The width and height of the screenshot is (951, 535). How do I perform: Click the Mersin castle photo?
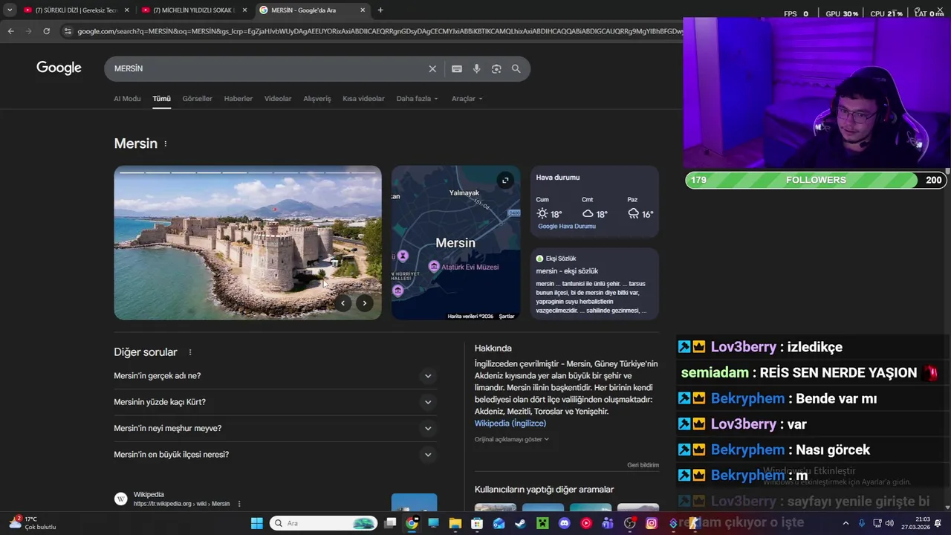pos(247,243)
